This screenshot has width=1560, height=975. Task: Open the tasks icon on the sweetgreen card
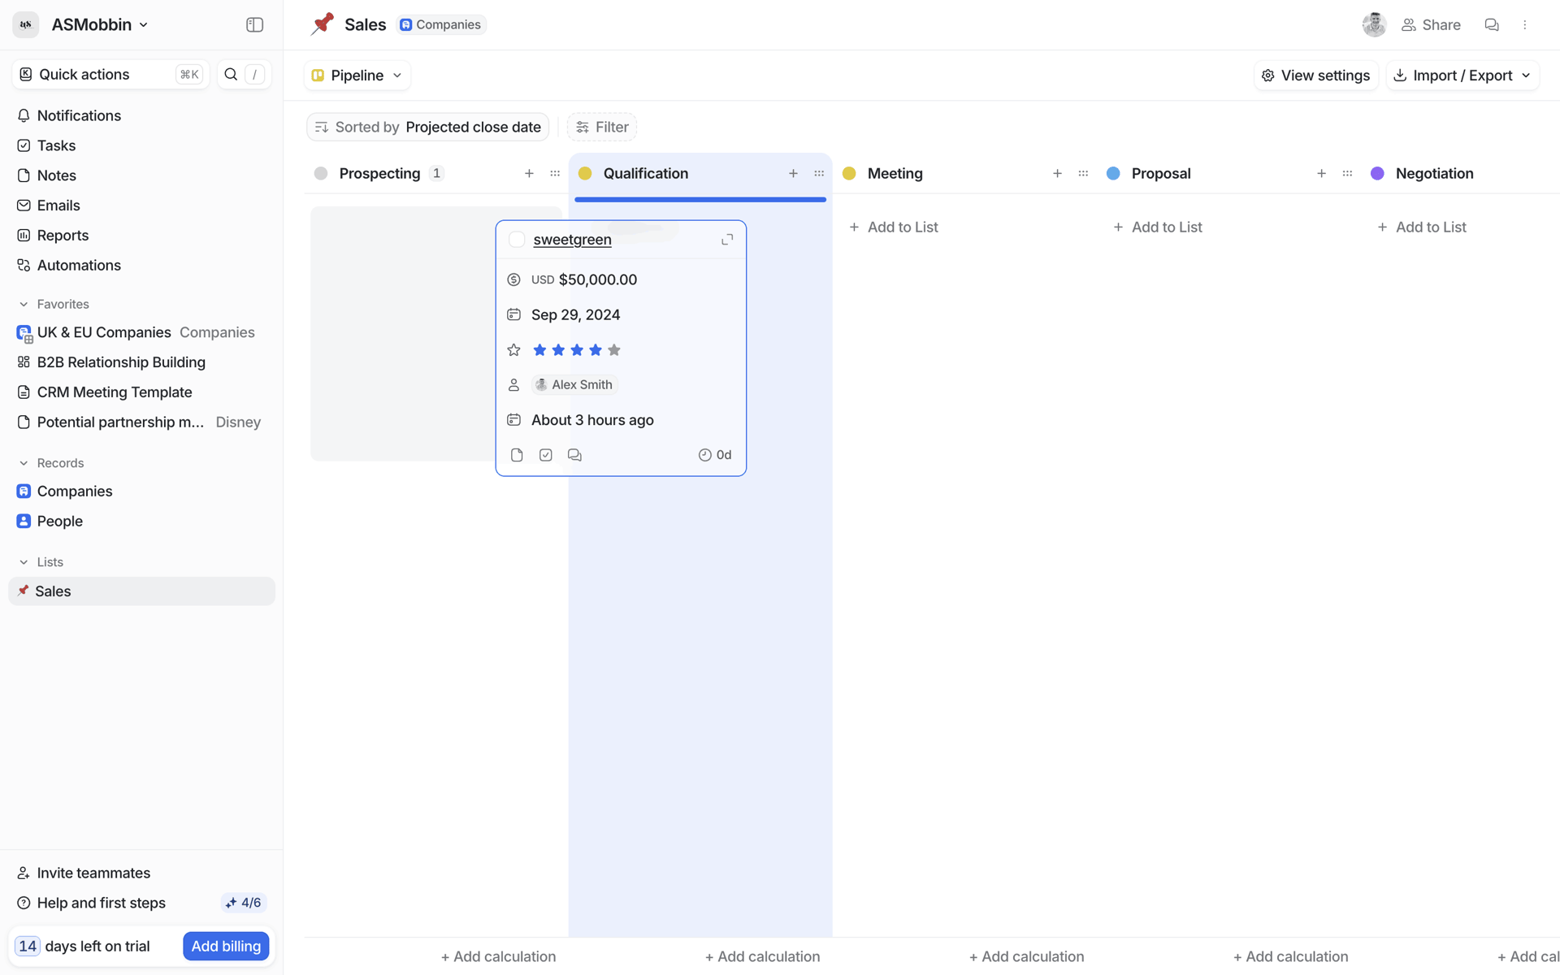546,455
